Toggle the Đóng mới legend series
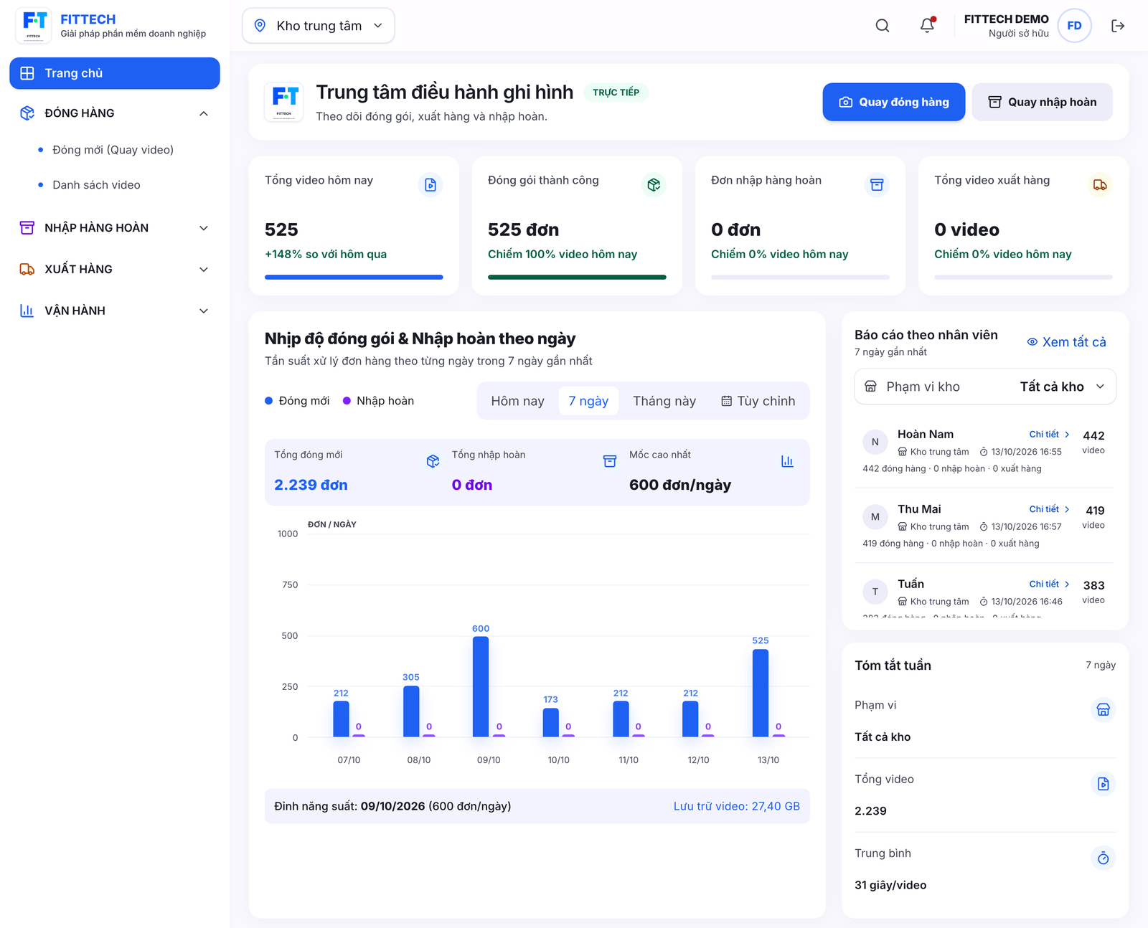 tap(297, 401)
